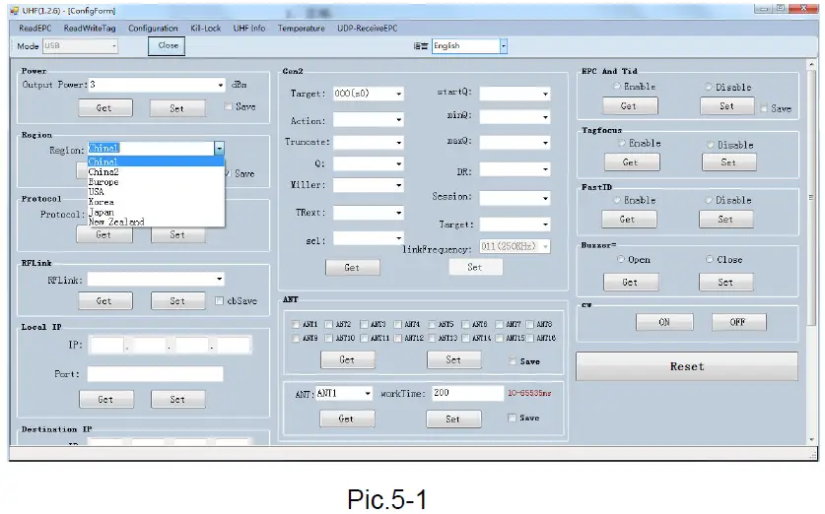The width and height of the screenshot is (825, 514).
Task: Select the Buzzer Open radio button
Action: tap(621, 259)
